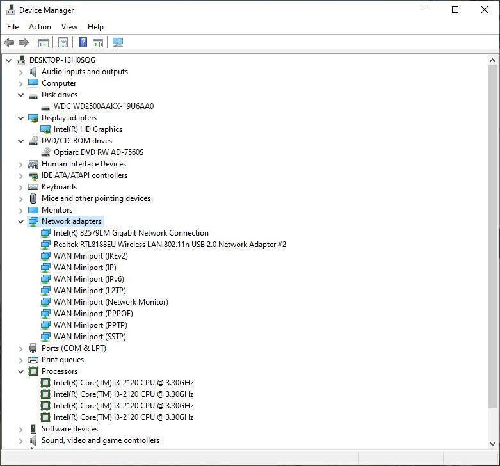The image size is (500, 466).
Task: Open the File menu
Action: [13, 27]
